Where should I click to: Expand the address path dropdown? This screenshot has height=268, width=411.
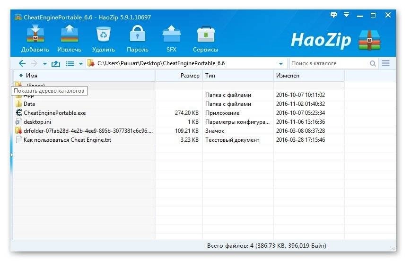[x=281, y=64]
